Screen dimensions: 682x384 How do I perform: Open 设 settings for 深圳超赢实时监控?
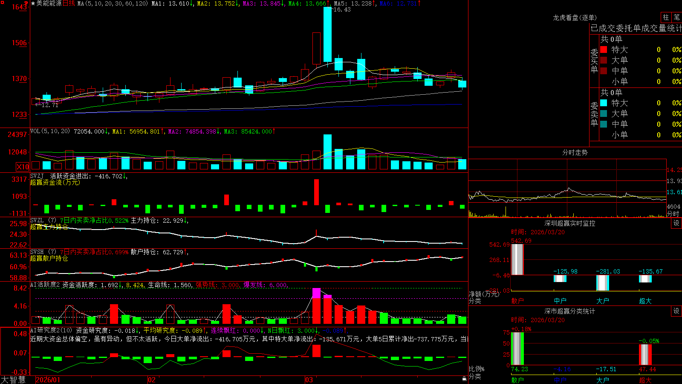[x=676, y=223]
